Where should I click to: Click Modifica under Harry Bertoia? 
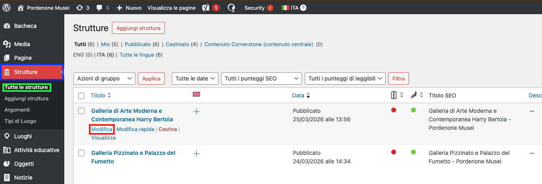click(x=102, y=129)
